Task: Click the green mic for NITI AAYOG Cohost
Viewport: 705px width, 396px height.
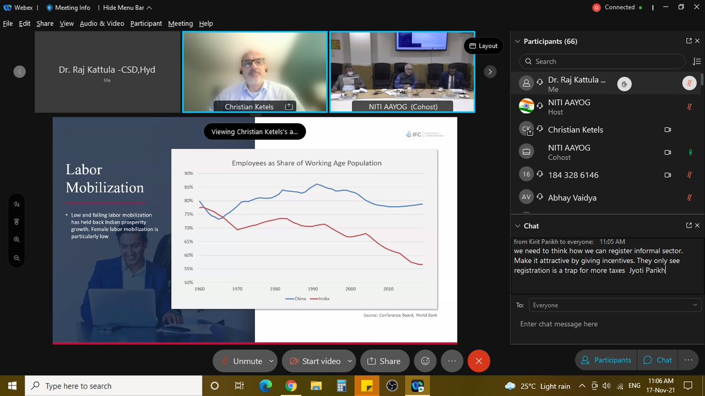Action: pyautogui.click(x=690, y=152)
